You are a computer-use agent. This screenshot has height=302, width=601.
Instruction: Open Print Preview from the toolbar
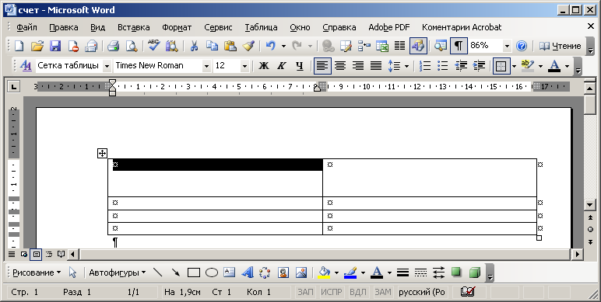click(132, 46)
